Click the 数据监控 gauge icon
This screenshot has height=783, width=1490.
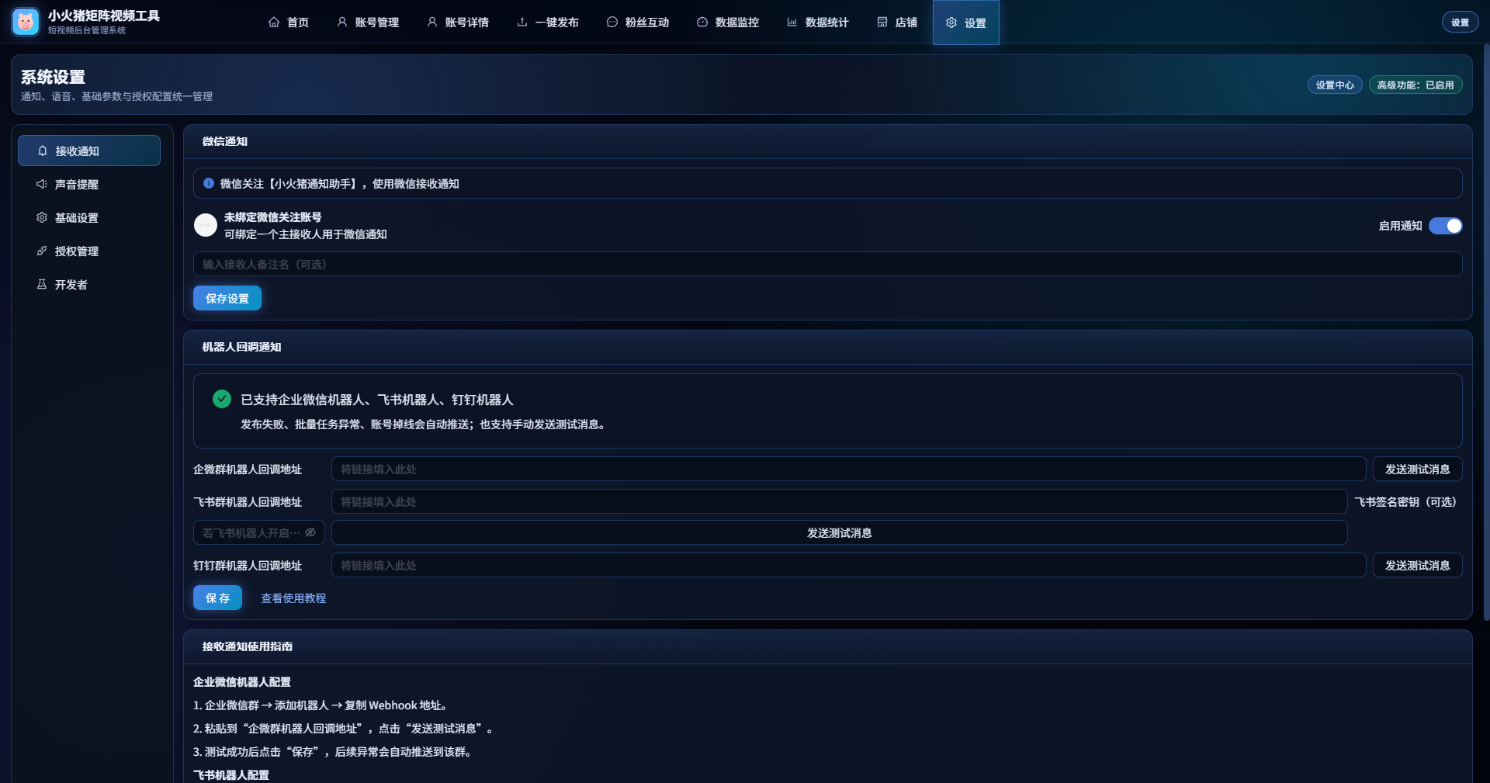click(x=702, y=23)
